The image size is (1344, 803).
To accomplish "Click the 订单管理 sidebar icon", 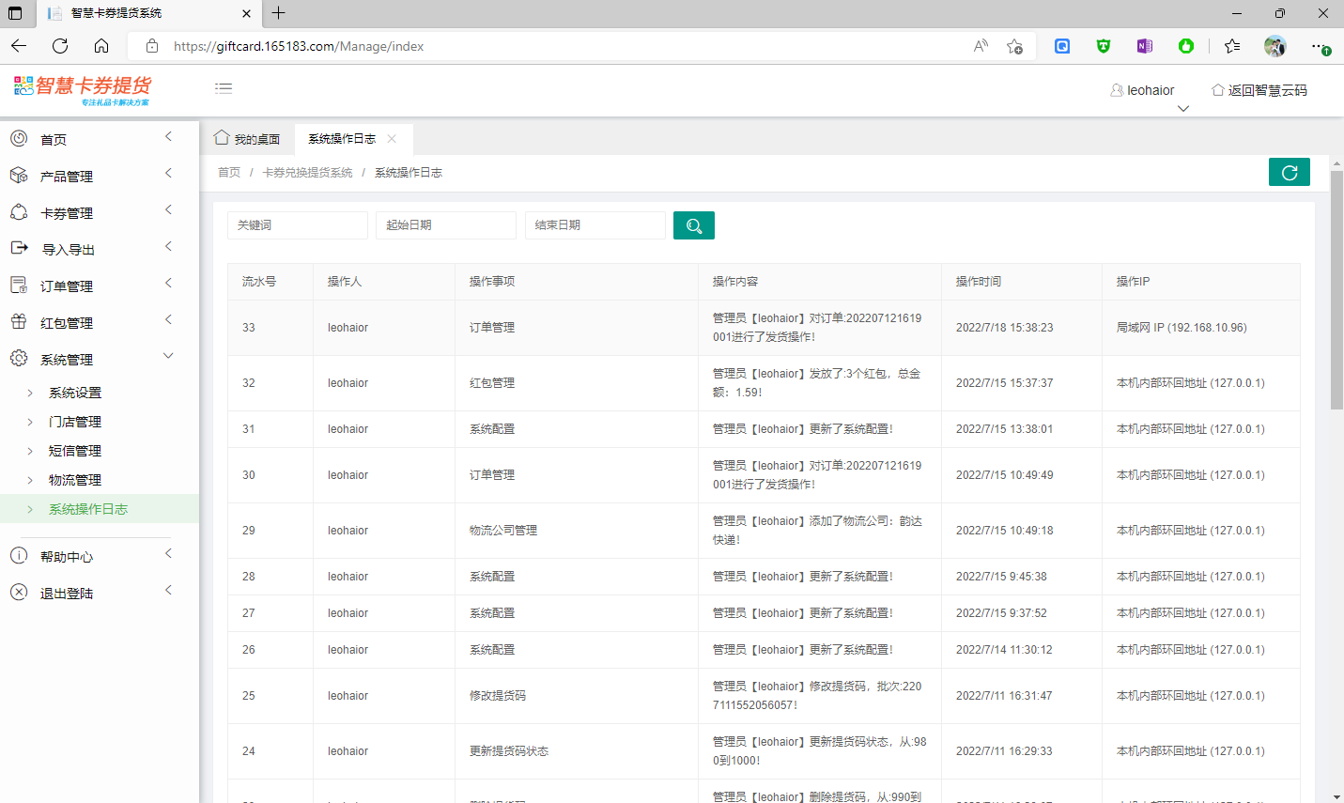I will click(x=19, y=286).
